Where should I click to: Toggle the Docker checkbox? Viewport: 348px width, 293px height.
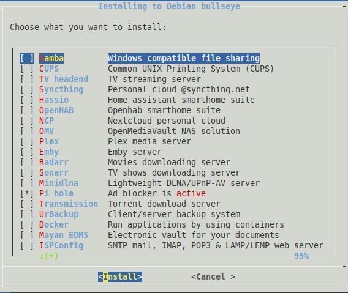click(x=27, y=224)
